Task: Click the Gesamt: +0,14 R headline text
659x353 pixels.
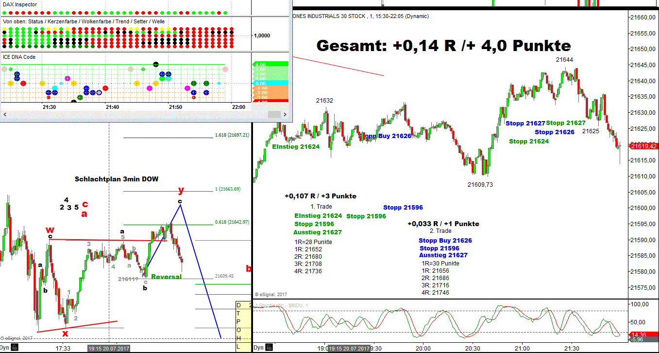Action: coord(443,46)
